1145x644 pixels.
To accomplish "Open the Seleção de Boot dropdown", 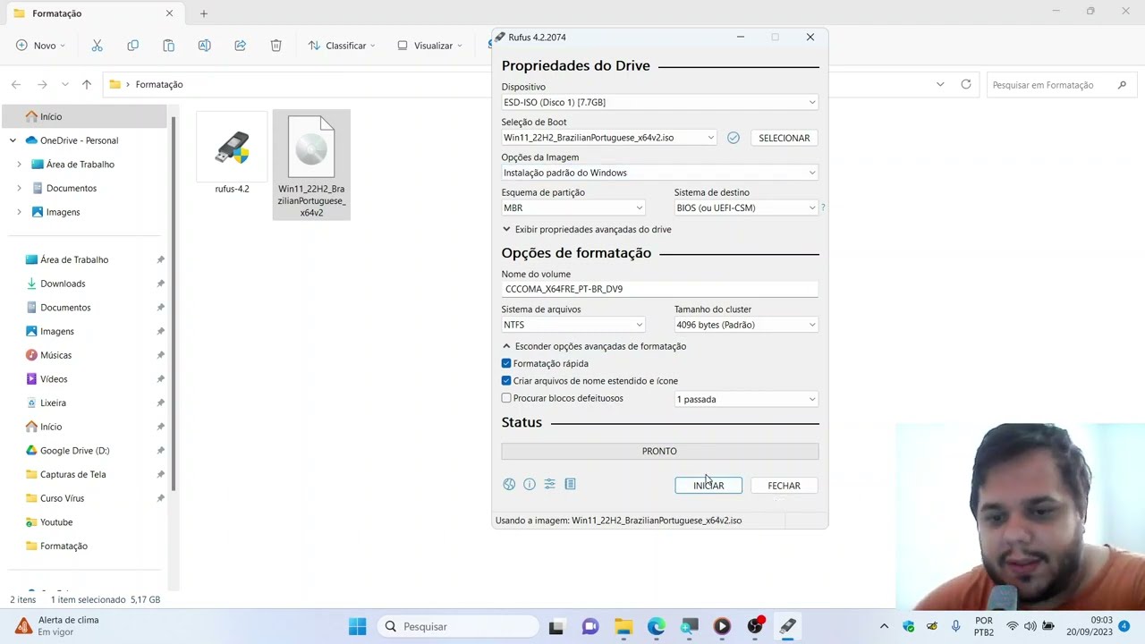I will pyautogui.click(x=608, y=138).
